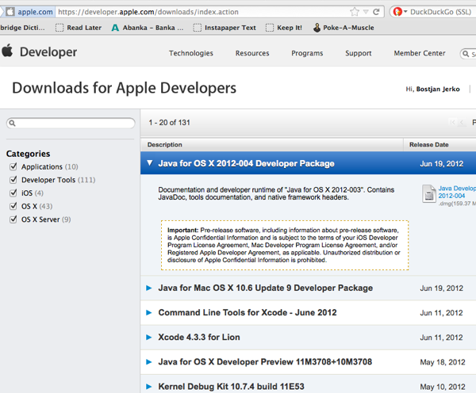The height and width of the screenshot is (393, 476).
Task: Click the Java for Mac OS X 10.6 Update 9 title
Action: tap(265, 288)
